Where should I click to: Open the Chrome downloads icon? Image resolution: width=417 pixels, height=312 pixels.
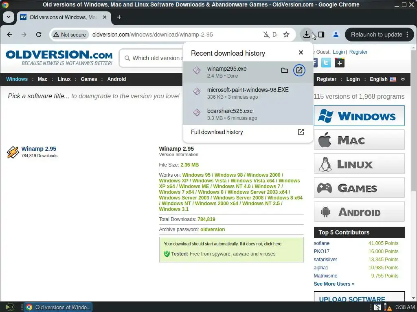(x=306, y=35)
